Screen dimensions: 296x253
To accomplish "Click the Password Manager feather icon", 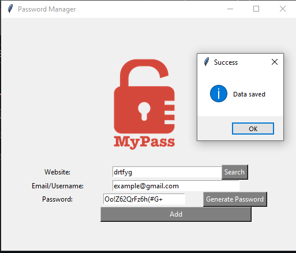I will pyautogui.click(x=10, y=9).
